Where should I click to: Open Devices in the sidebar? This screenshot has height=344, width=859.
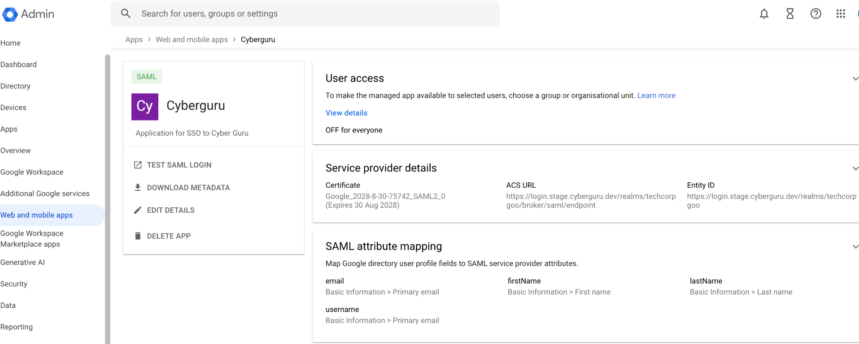point(13,107)
